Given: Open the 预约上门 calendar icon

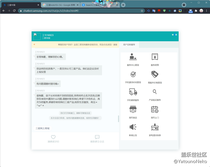Looking at the screenshot, I should click(x=155, y=109).
